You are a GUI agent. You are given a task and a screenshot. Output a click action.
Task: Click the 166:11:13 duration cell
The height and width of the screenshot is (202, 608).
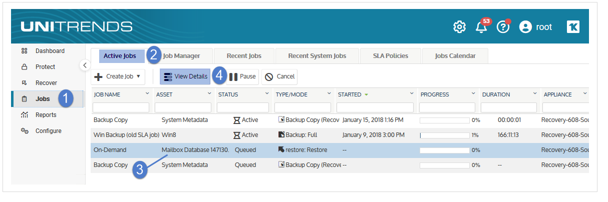510,135
